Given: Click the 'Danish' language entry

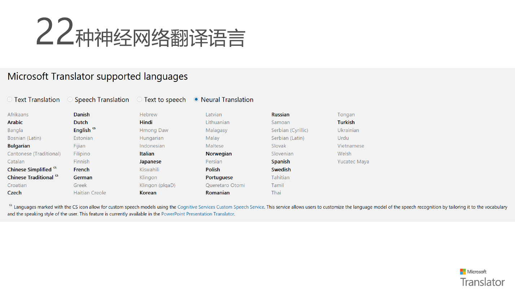Looking at the screenshot, I should pos(82,115).
